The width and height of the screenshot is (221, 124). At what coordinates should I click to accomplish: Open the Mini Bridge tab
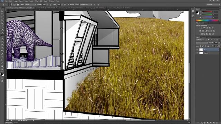coord(9,123)
